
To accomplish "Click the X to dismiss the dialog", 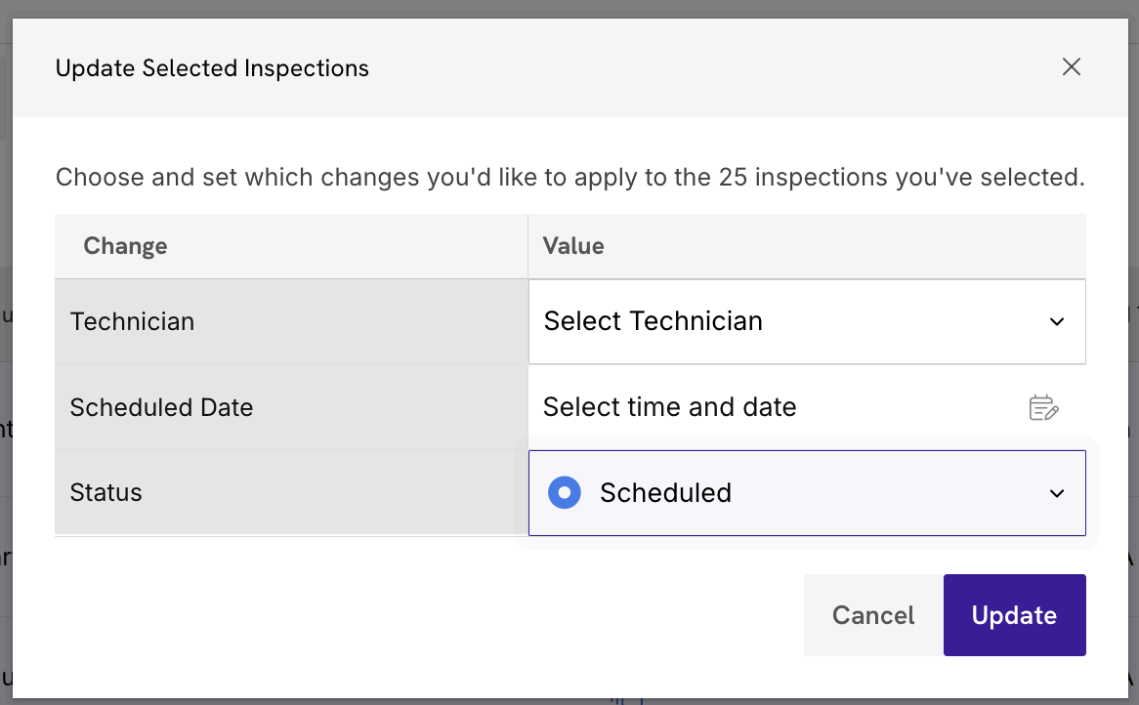I will pyautogui.click(x=1072, y=66).
